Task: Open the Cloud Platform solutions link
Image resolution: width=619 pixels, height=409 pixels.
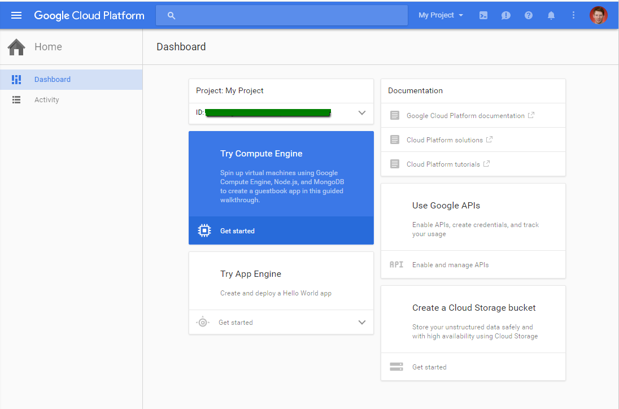Action: click(x=444, y=140)
